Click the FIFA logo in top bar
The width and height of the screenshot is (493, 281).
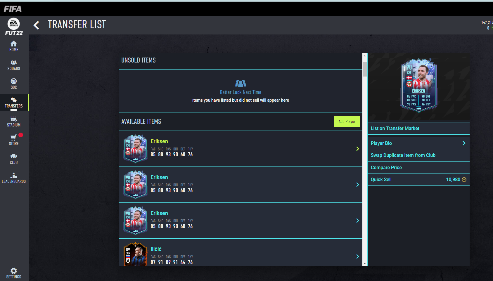click(13, 9)
